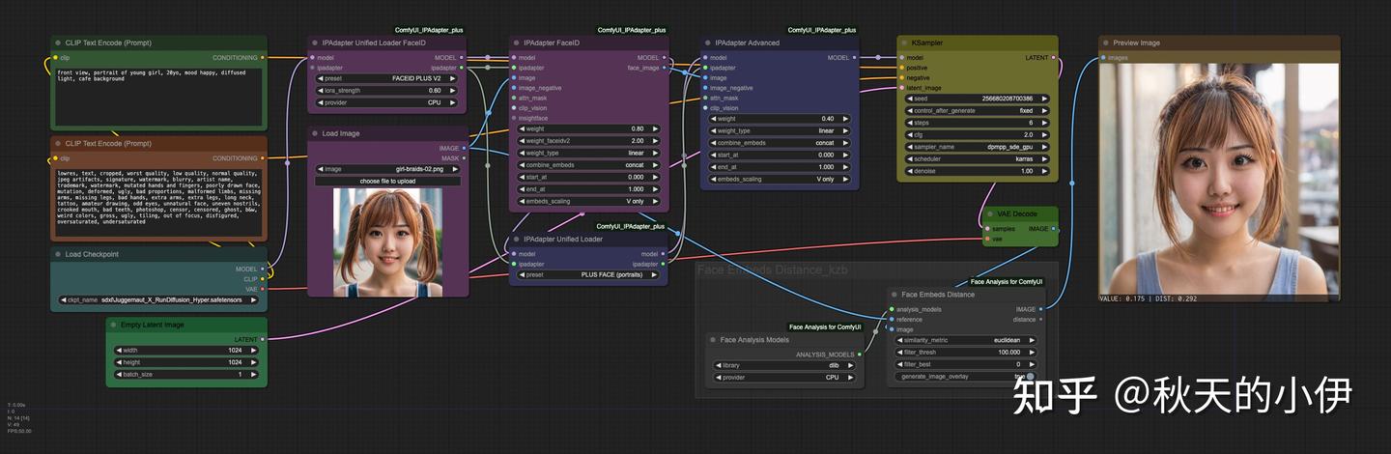Increase IPAdapter FaceID weight with its right arrow
The image size is (1391, 454).
655,128
